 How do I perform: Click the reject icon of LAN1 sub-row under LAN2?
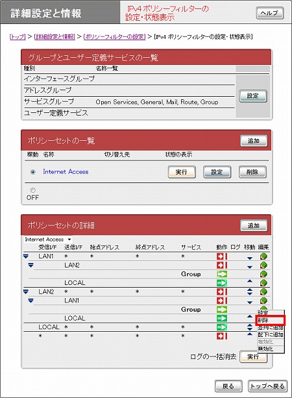222,301
